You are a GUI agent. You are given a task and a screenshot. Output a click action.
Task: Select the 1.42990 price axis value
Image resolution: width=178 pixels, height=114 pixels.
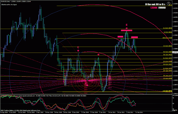point(175,4)
